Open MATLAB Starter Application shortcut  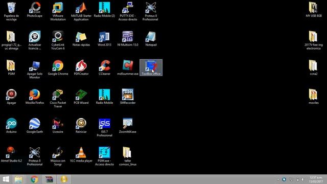81,11
